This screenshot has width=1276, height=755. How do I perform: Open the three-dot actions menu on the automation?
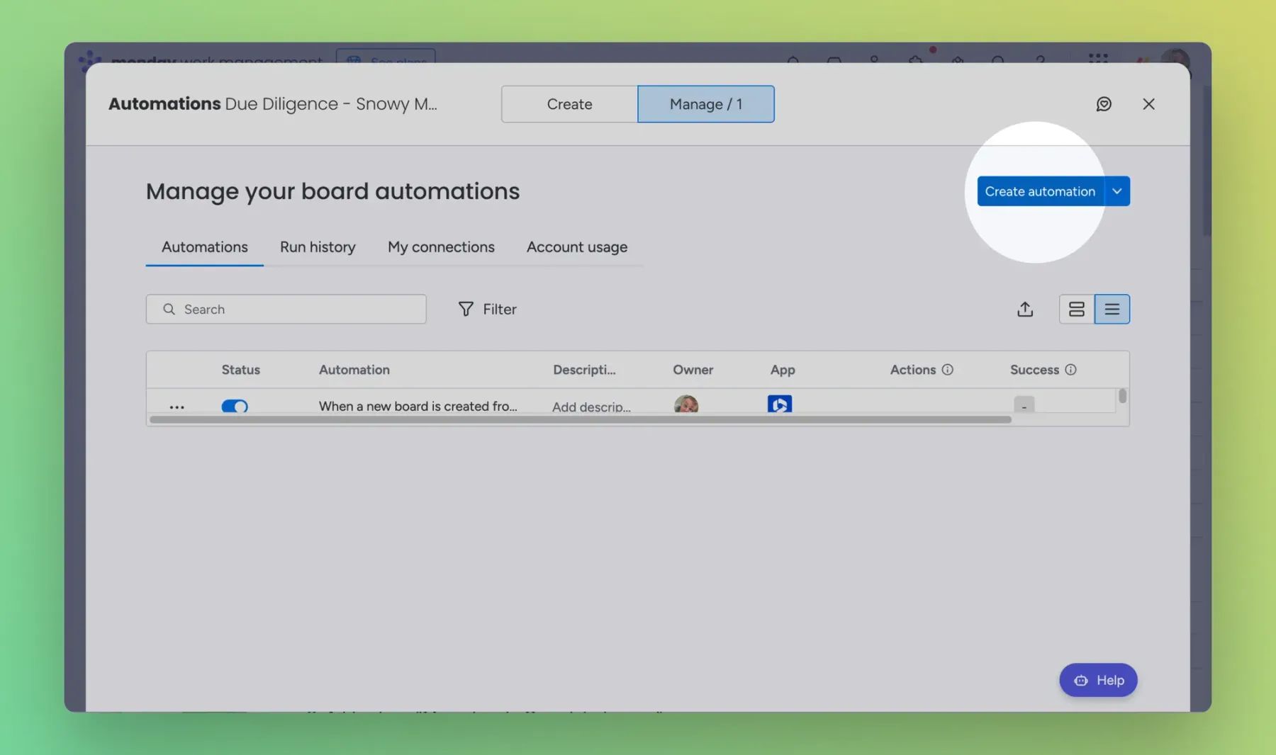click(177, 406)
